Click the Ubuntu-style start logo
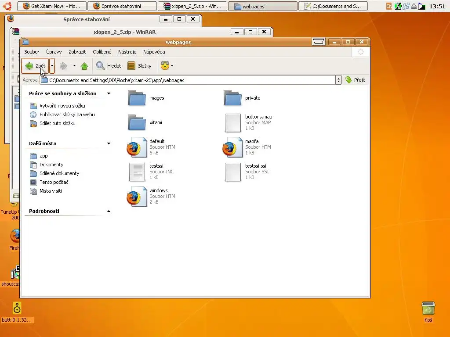Image resolution: width=450 pixels, height=337 pixels. [x=7, y=6]
